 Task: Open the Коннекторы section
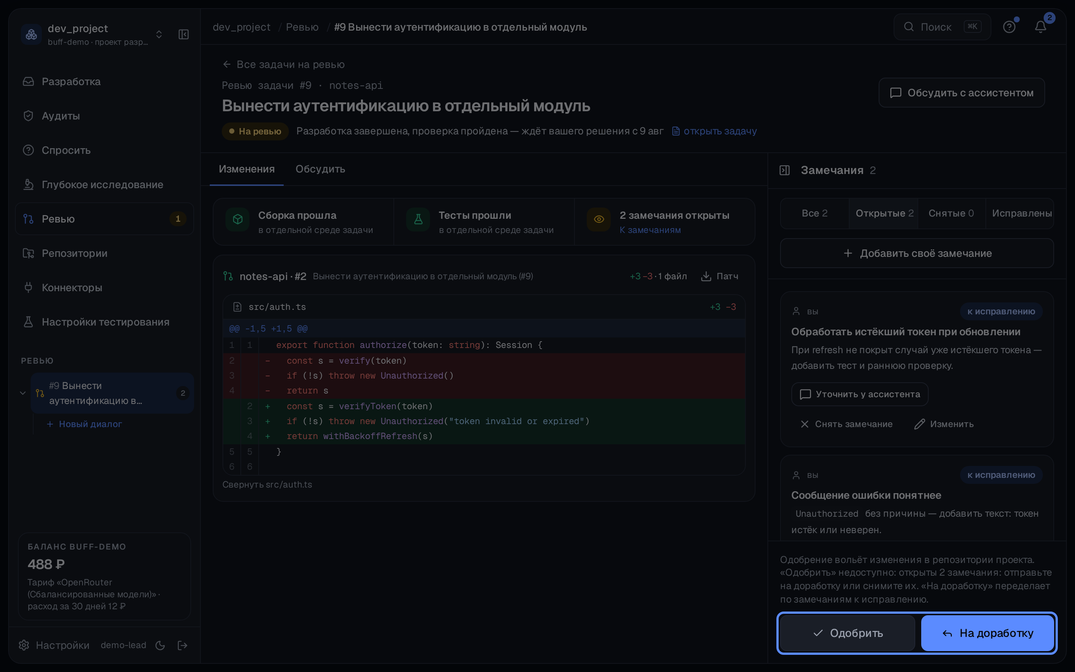pos(105,287)
